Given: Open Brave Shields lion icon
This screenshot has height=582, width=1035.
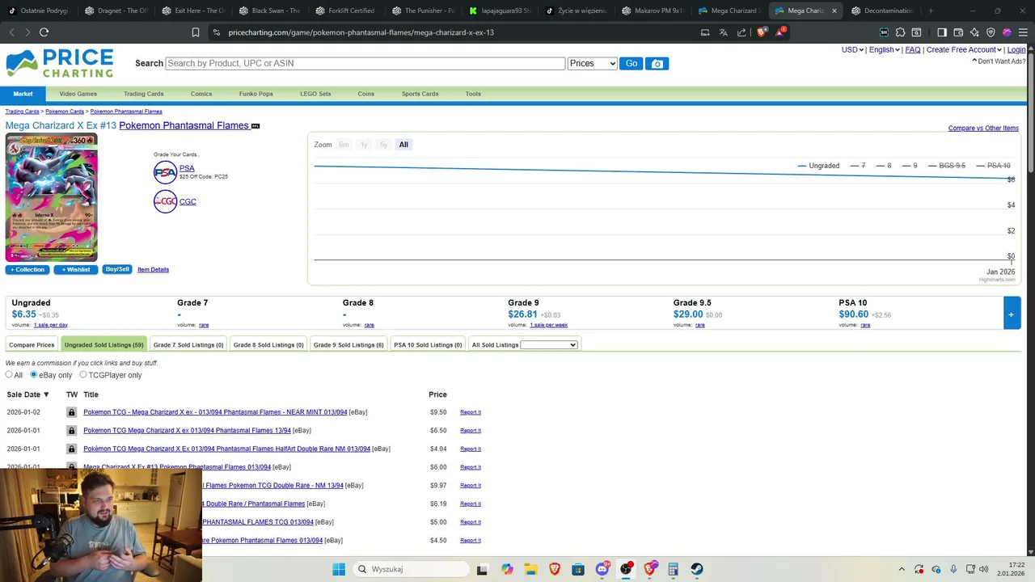Looking at the screenshot, I should click(x=761, y=32).
